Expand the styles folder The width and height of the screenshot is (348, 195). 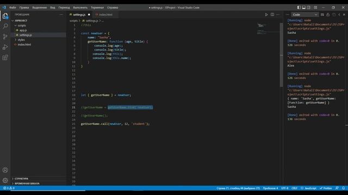click(21, 40)
